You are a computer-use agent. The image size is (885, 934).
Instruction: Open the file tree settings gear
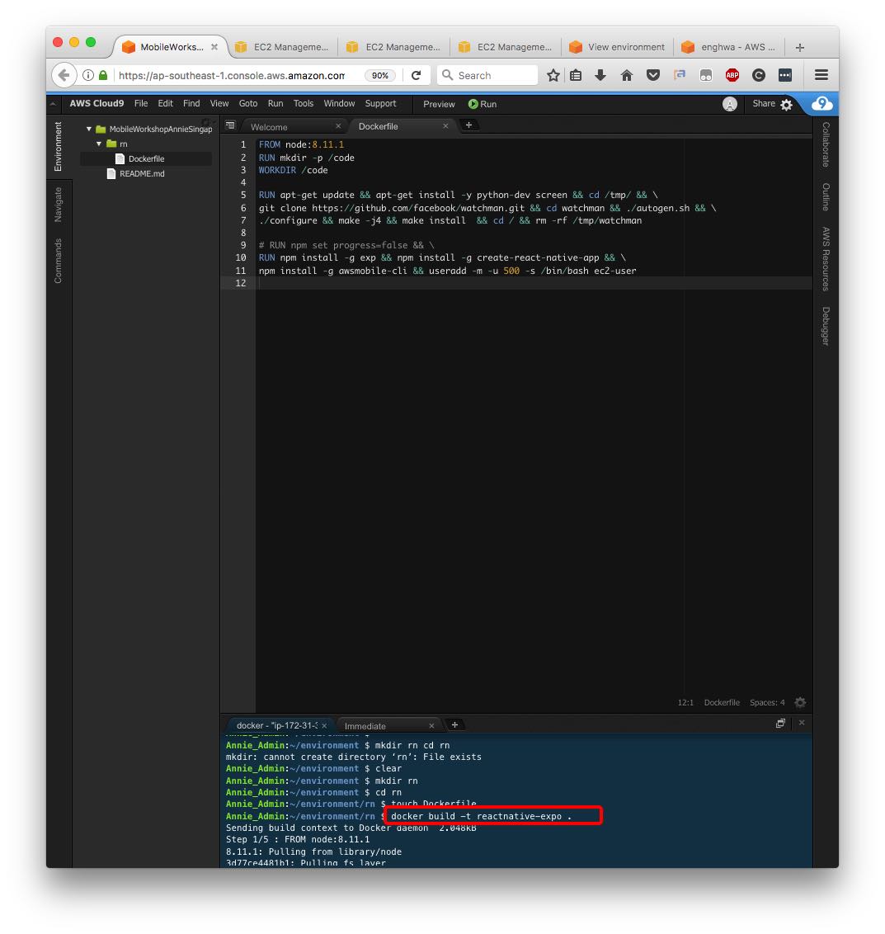tap(207, 123)
